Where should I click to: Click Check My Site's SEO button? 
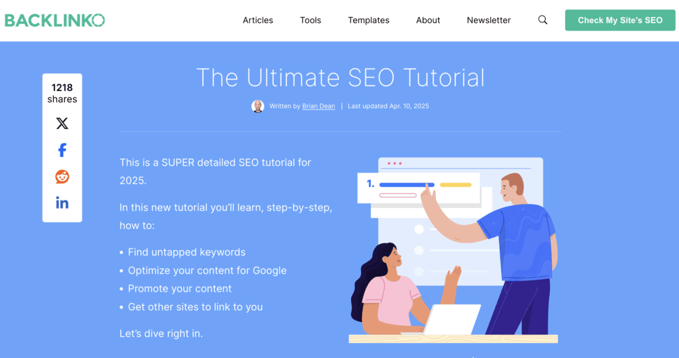[620, 20]
